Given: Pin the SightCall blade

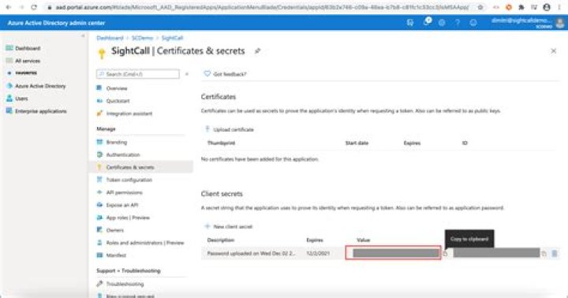Looking at the screenshot, I should 257,51.
